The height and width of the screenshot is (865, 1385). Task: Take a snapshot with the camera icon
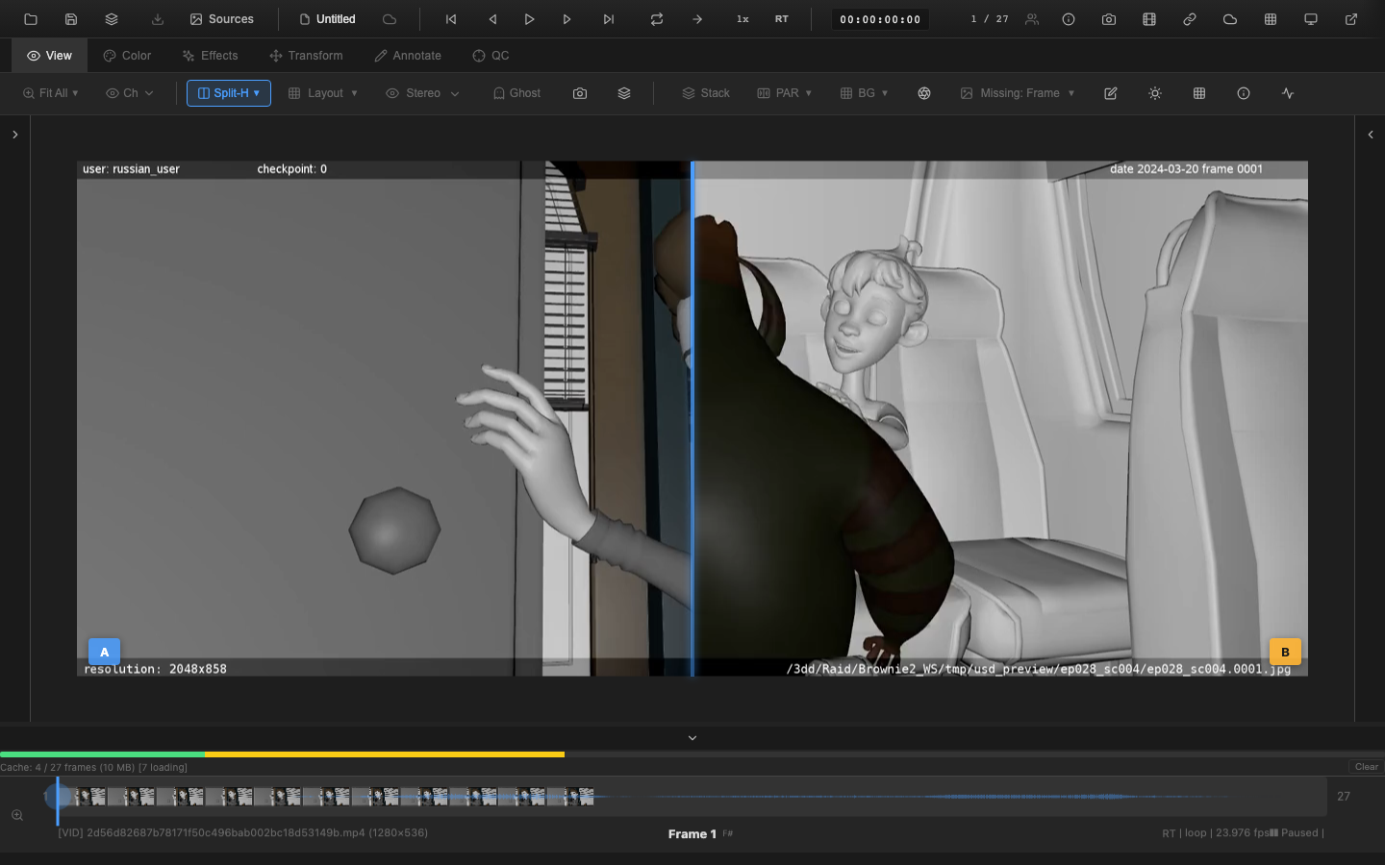(1109, 19)
